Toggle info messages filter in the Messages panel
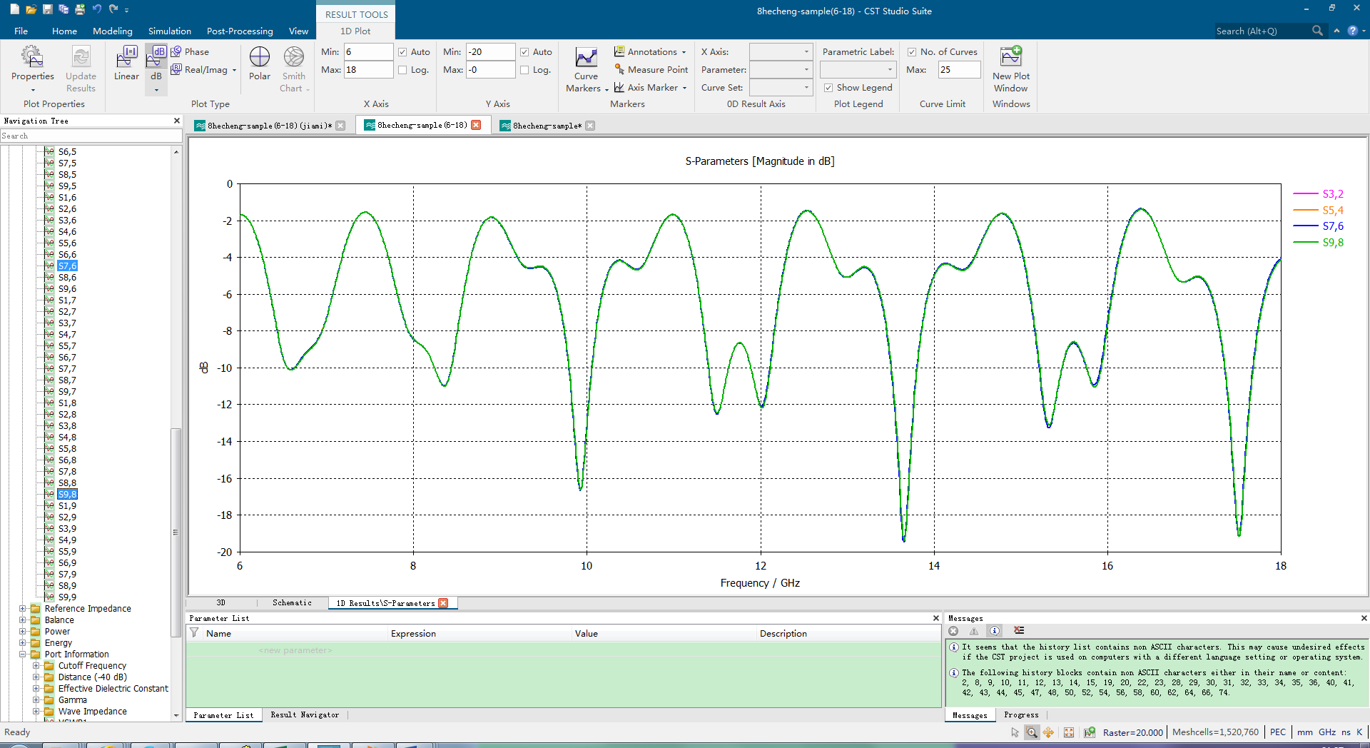1370x748 pixels. click(994, 631)
